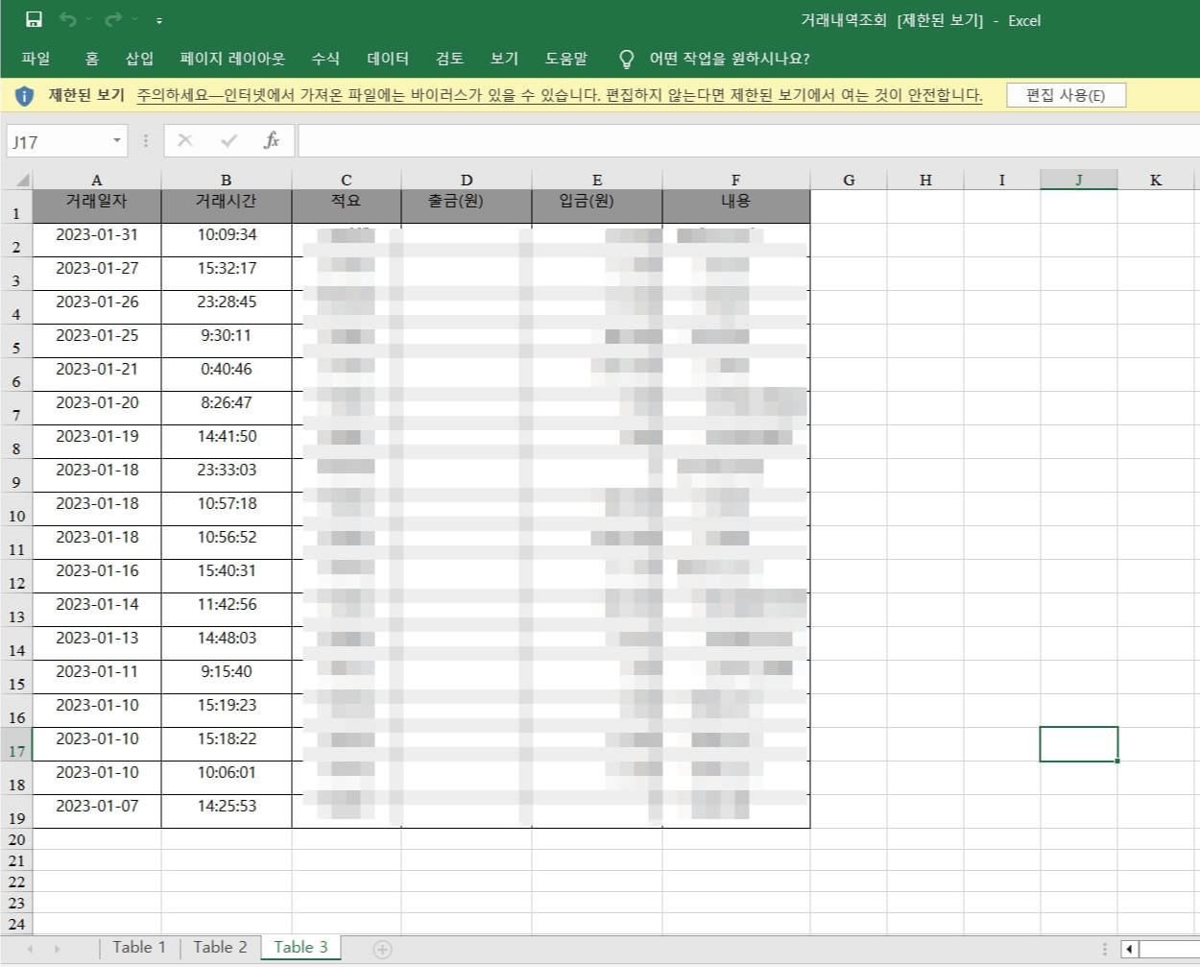Image resolution: width=1200 pixels, height=967 pixels.
Task: Select column B header
Action: click(x=227, y=180)
